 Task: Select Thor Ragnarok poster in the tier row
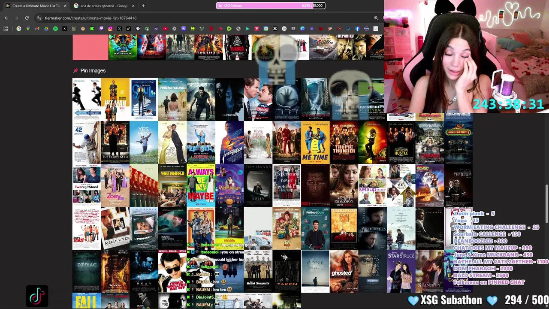[123, 47]
